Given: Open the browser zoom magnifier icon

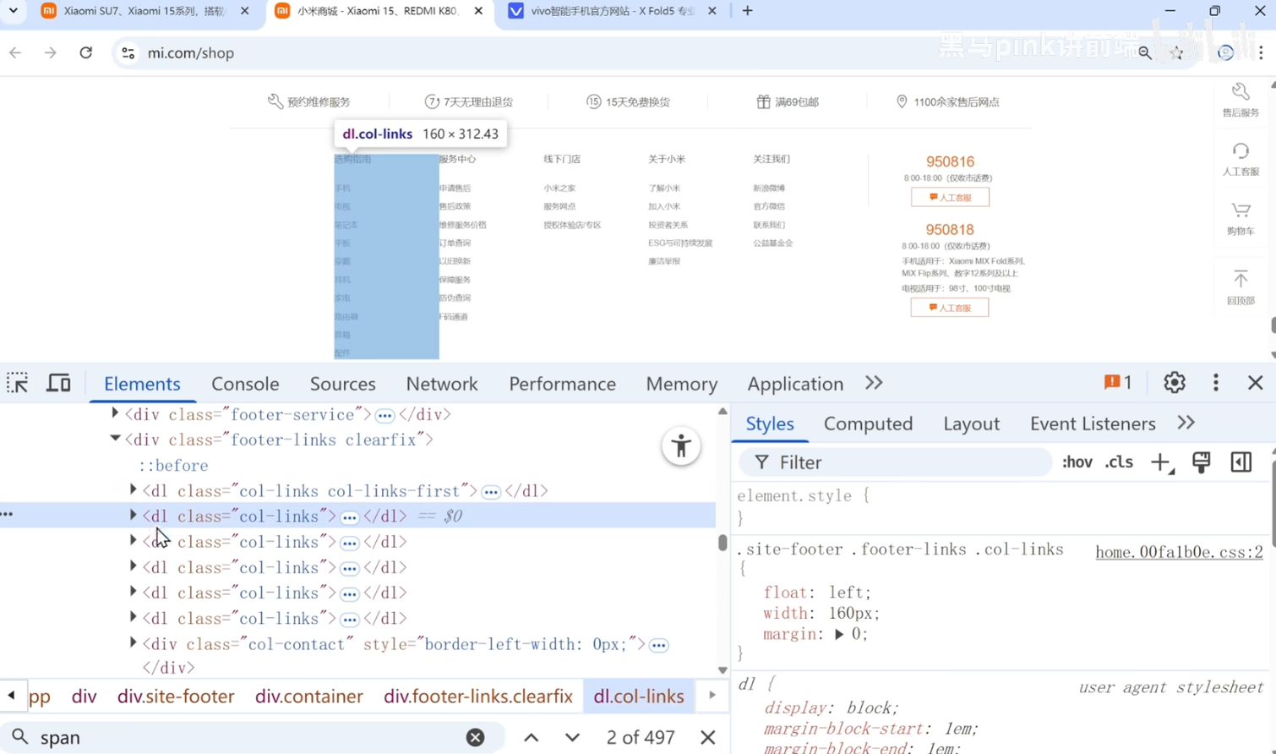Looking at the screenshot, I should pyautogui.click(x=1145, y=52).
